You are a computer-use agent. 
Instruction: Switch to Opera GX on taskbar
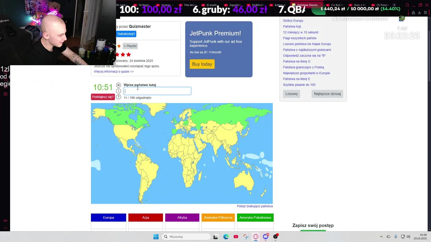(256, 237)
